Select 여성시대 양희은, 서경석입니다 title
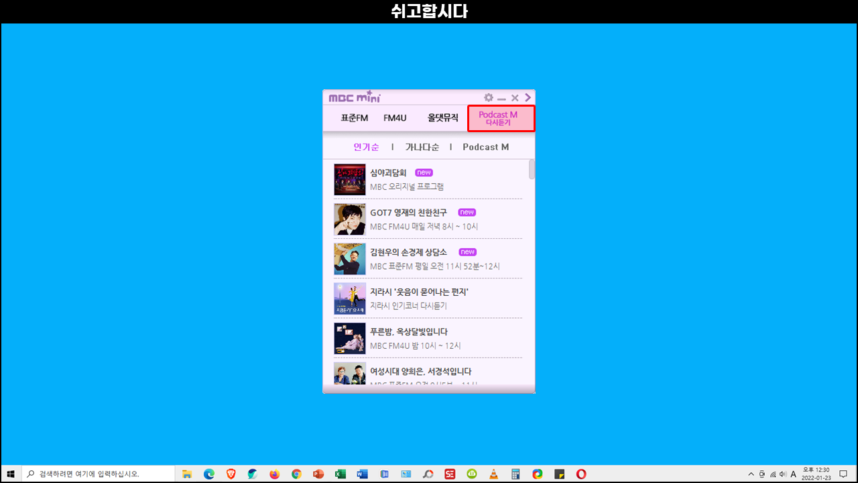 [421, 371]
